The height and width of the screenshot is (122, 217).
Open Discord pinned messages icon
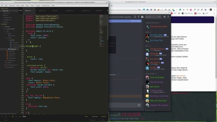coord(139,17)
